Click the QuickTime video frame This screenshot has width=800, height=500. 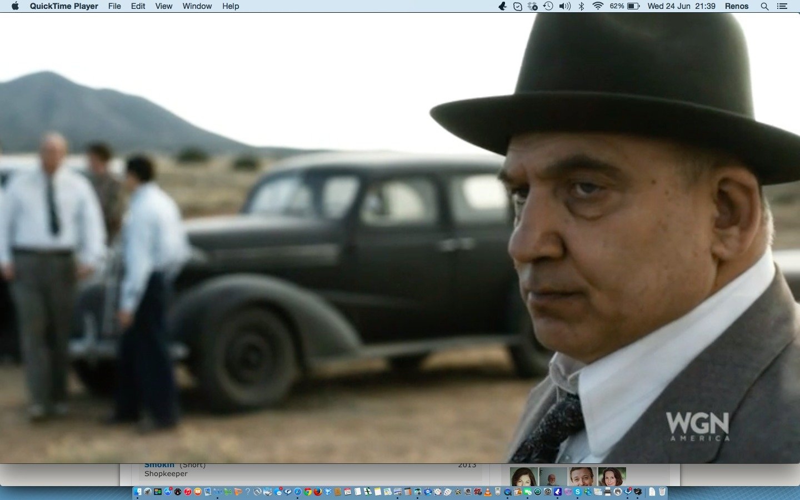point(400,238)
